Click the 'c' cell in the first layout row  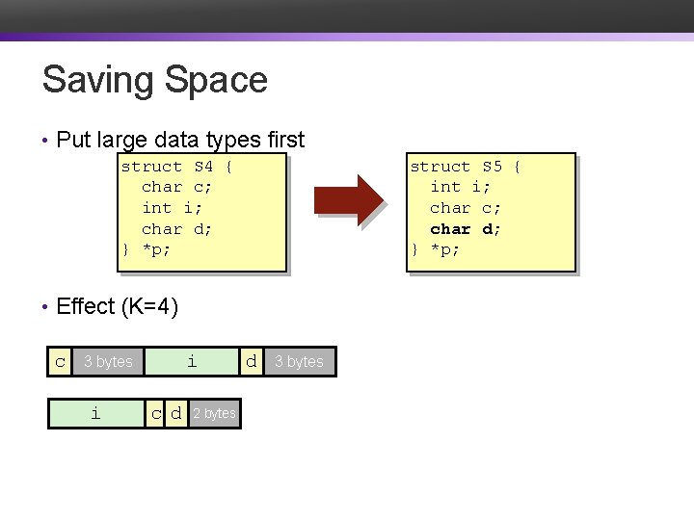click(x=60, y=362)
